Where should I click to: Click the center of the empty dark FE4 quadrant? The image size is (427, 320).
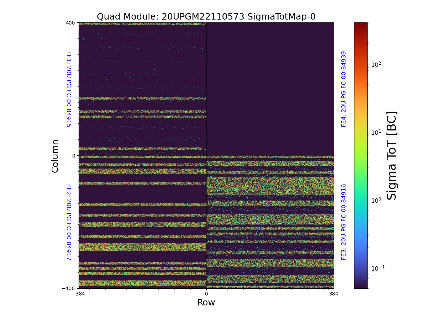click(270, 89)
